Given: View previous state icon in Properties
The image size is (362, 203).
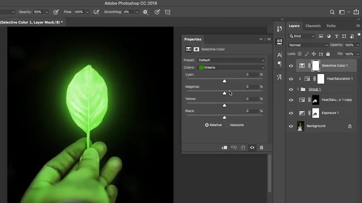Looking at the screenshot, I should pos(234,147).
